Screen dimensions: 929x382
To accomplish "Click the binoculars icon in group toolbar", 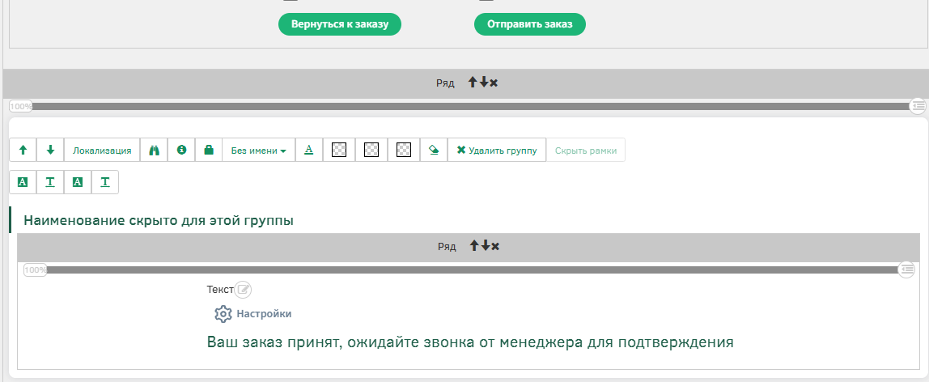I will pos(154,151).
